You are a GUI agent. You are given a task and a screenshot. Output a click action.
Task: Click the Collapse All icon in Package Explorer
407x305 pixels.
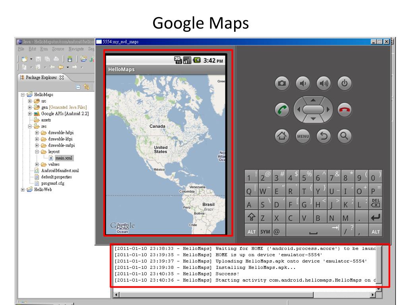tap(78, 87)
